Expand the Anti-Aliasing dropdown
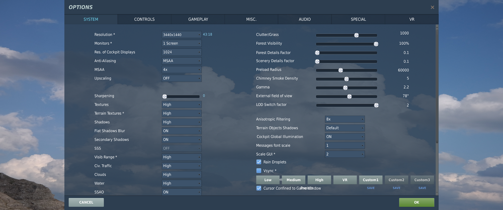 [x=181, y=61]
